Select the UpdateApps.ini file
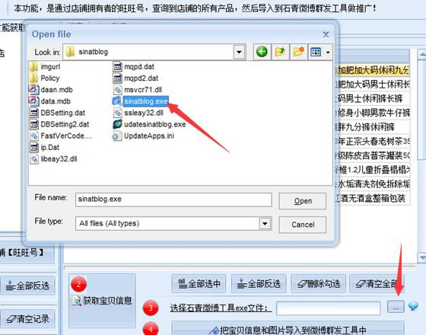426x335 pixels. [x=143, y=136]
